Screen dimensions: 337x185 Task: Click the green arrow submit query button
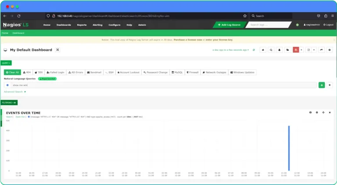click(x=322, y=85)
